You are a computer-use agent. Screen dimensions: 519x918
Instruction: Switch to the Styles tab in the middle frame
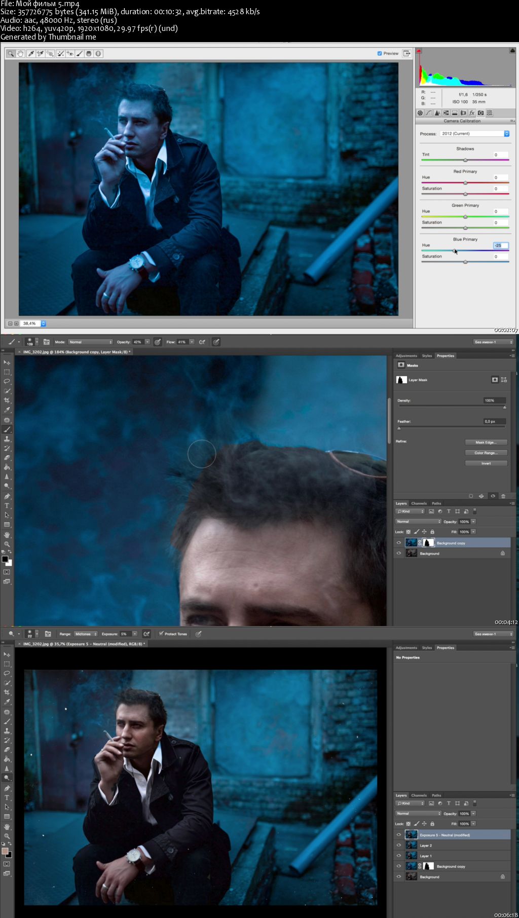(427, 356)
